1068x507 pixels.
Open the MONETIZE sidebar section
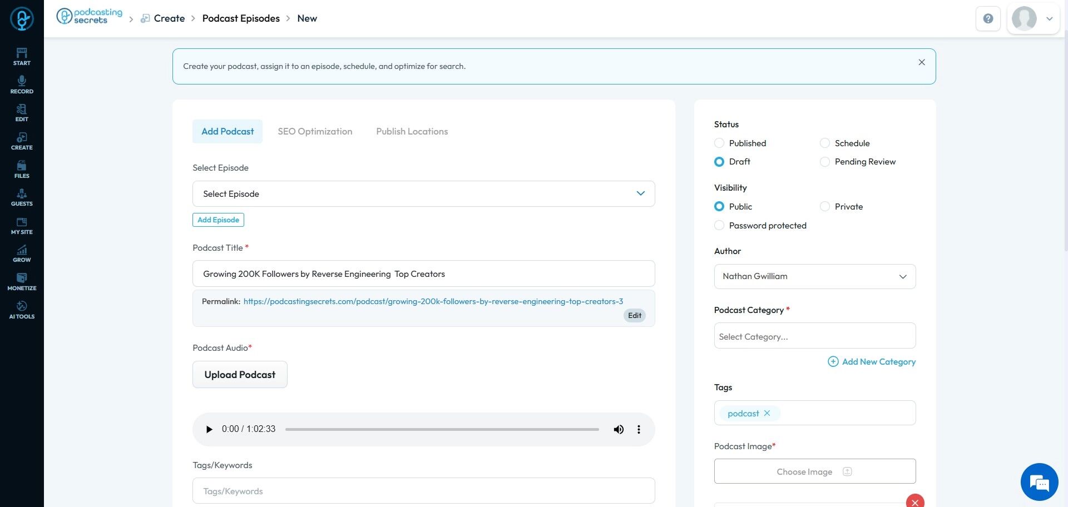(x=22, y=282)
